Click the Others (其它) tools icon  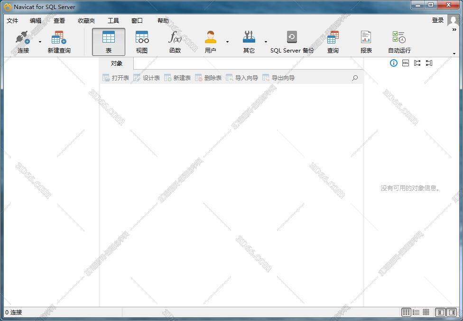pos(249,37)
